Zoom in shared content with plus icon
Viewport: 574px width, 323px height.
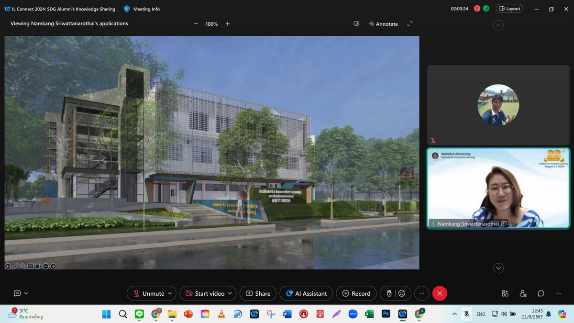[x=228, y=24]
